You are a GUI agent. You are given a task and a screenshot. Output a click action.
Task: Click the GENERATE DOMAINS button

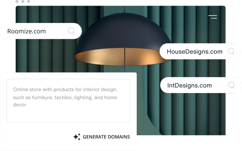(101, 137)
